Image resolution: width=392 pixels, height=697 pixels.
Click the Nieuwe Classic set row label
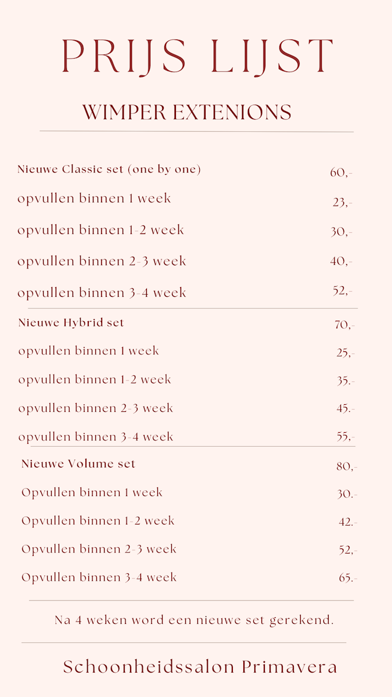[109, 170]
